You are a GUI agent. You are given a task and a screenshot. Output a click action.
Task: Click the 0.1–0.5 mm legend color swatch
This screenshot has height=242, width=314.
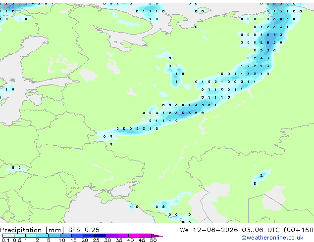coord(8,236)
